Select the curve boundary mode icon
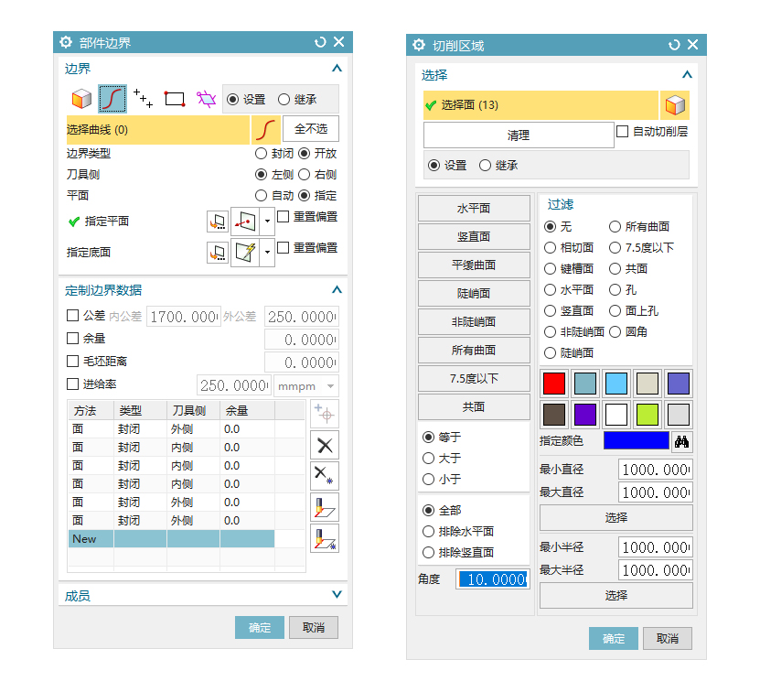The width and height of the screenshot is (760, 692). (x=112, y=99)
